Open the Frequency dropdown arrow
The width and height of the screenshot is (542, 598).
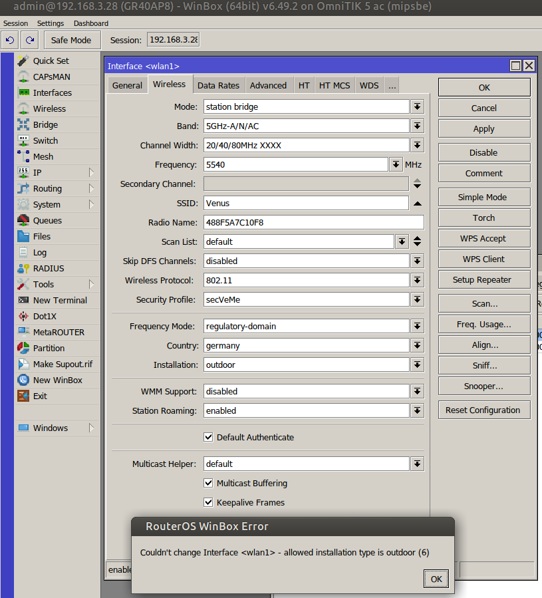point(396,165)
